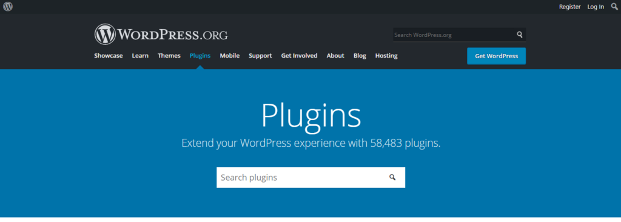Open the Showcase menu item
621x222 pixels.
click(109, 56)
